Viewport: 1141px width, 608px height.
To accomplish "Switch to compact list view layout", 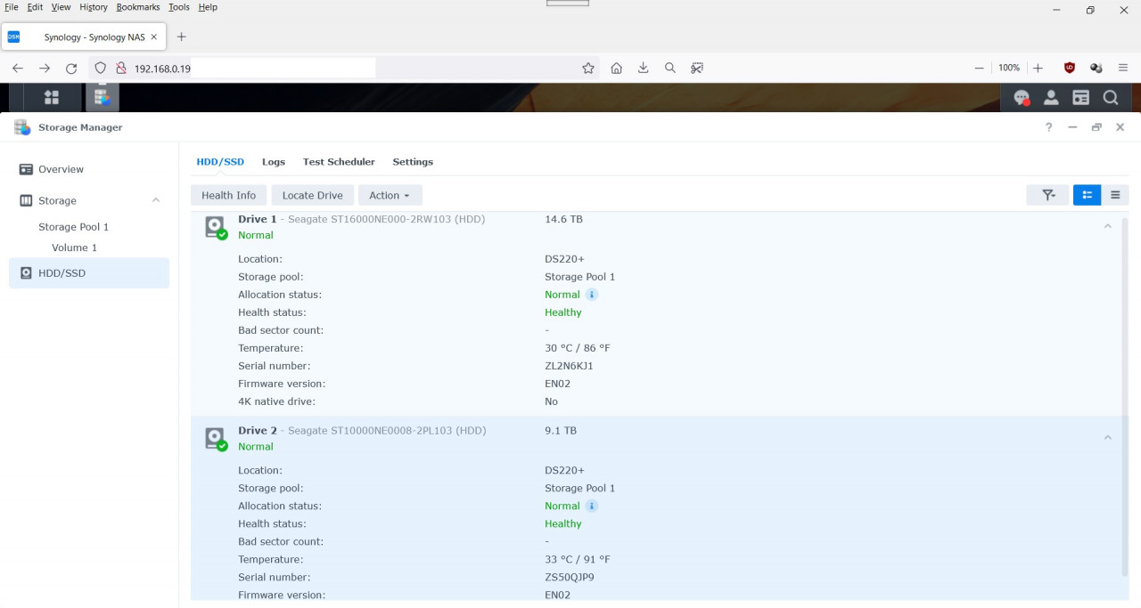I will tap(1115, 194).
